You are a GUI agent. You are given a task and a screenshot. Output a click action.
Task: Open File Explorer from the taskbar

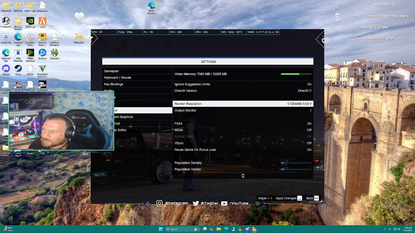coord(219,229)
